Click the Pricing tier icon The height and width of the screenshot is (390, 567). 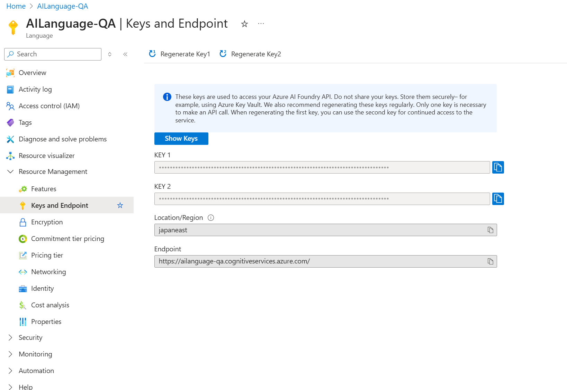tap(23, 256)
